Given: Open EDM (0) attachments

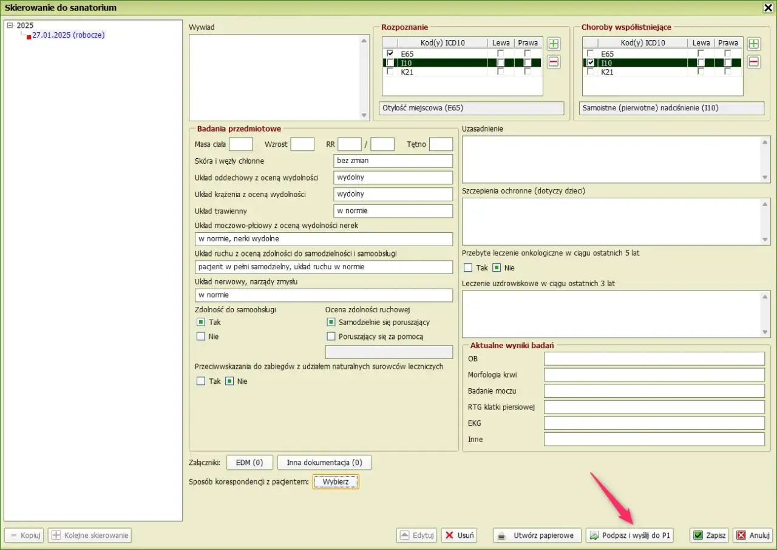Looking at the screenshot, I should point(249,463).
